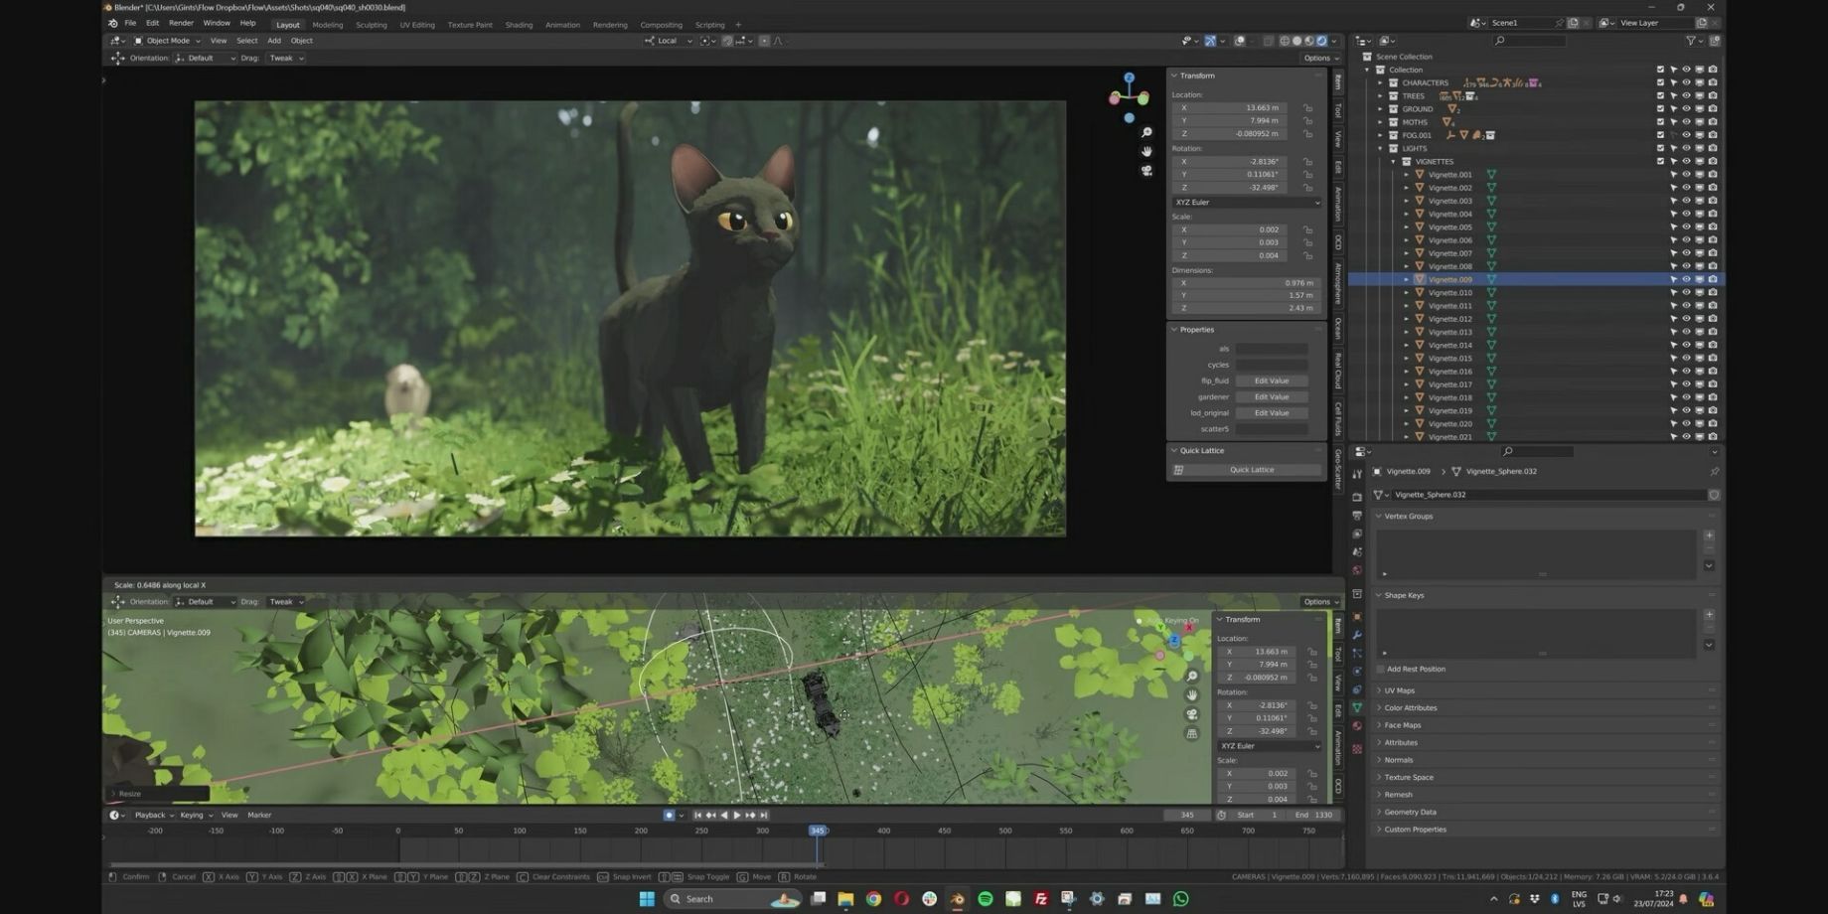Expand the Color Attributes panel

coord(1410,707)
